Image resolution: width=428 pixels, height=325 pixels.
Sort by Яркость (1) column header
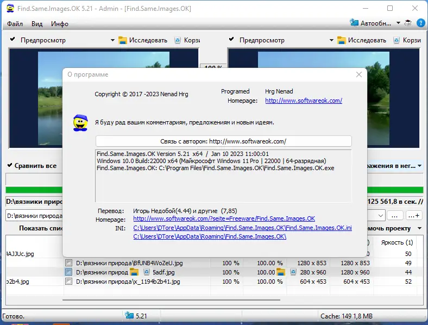[397, 242]
